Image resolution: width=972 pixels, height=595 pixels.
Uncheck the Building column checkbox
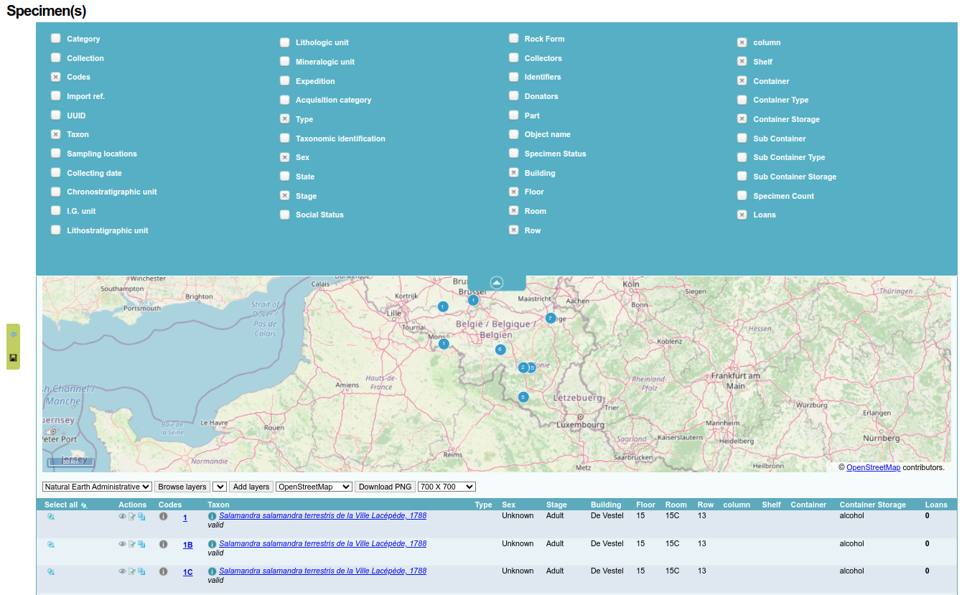(x=514, y=172)
